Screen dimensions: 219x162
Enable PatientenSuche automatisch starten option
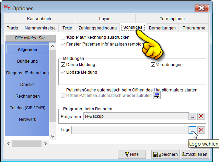(x=63, y=90)
